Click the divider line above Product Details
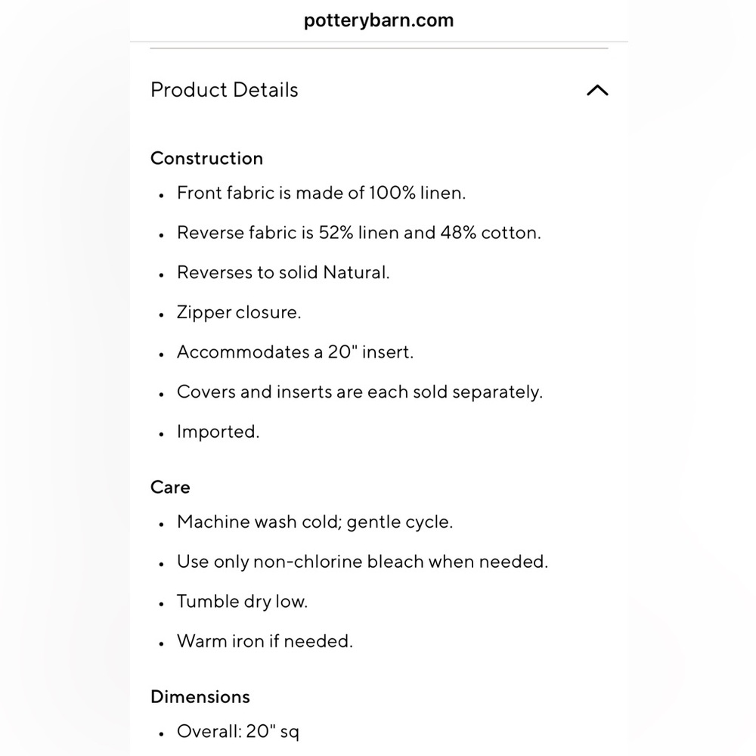The height and width of the screenshot is (756, 756). point(379,48)
